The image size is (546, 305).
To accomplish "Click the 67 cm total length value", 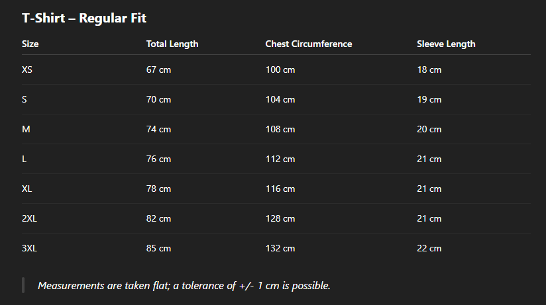I will 158,69.
